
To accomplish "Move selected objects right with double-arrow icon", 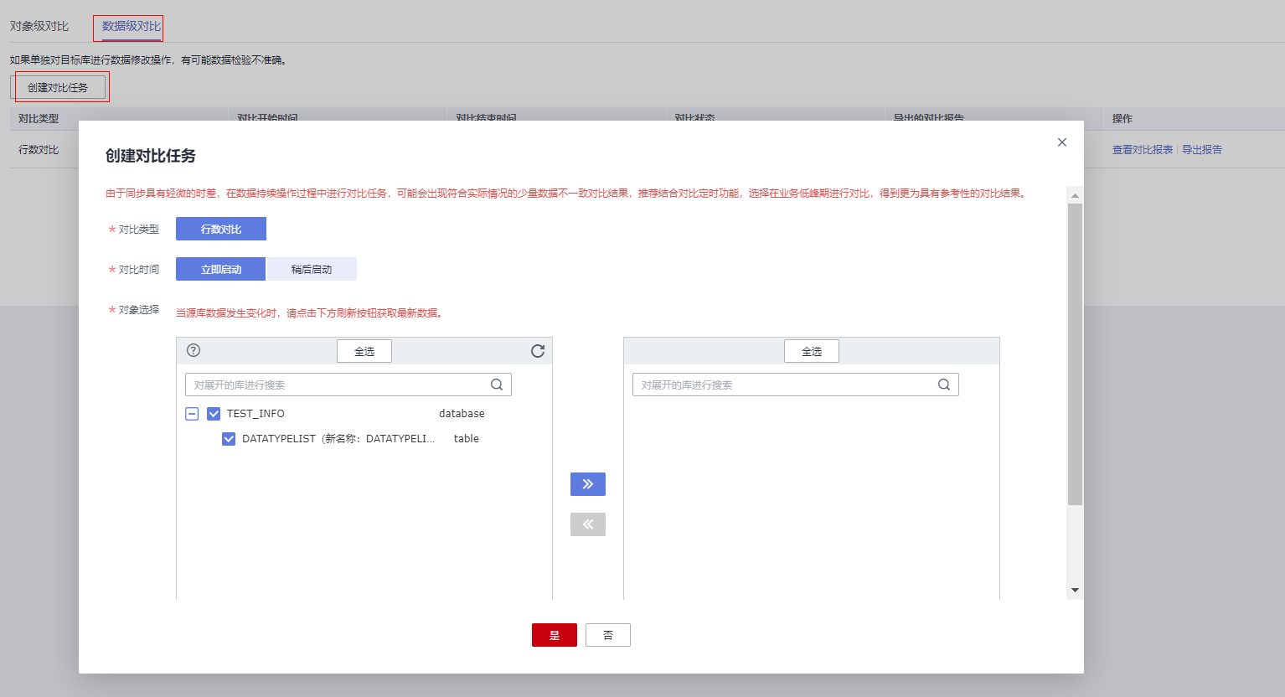I will (x=587, y=484).
